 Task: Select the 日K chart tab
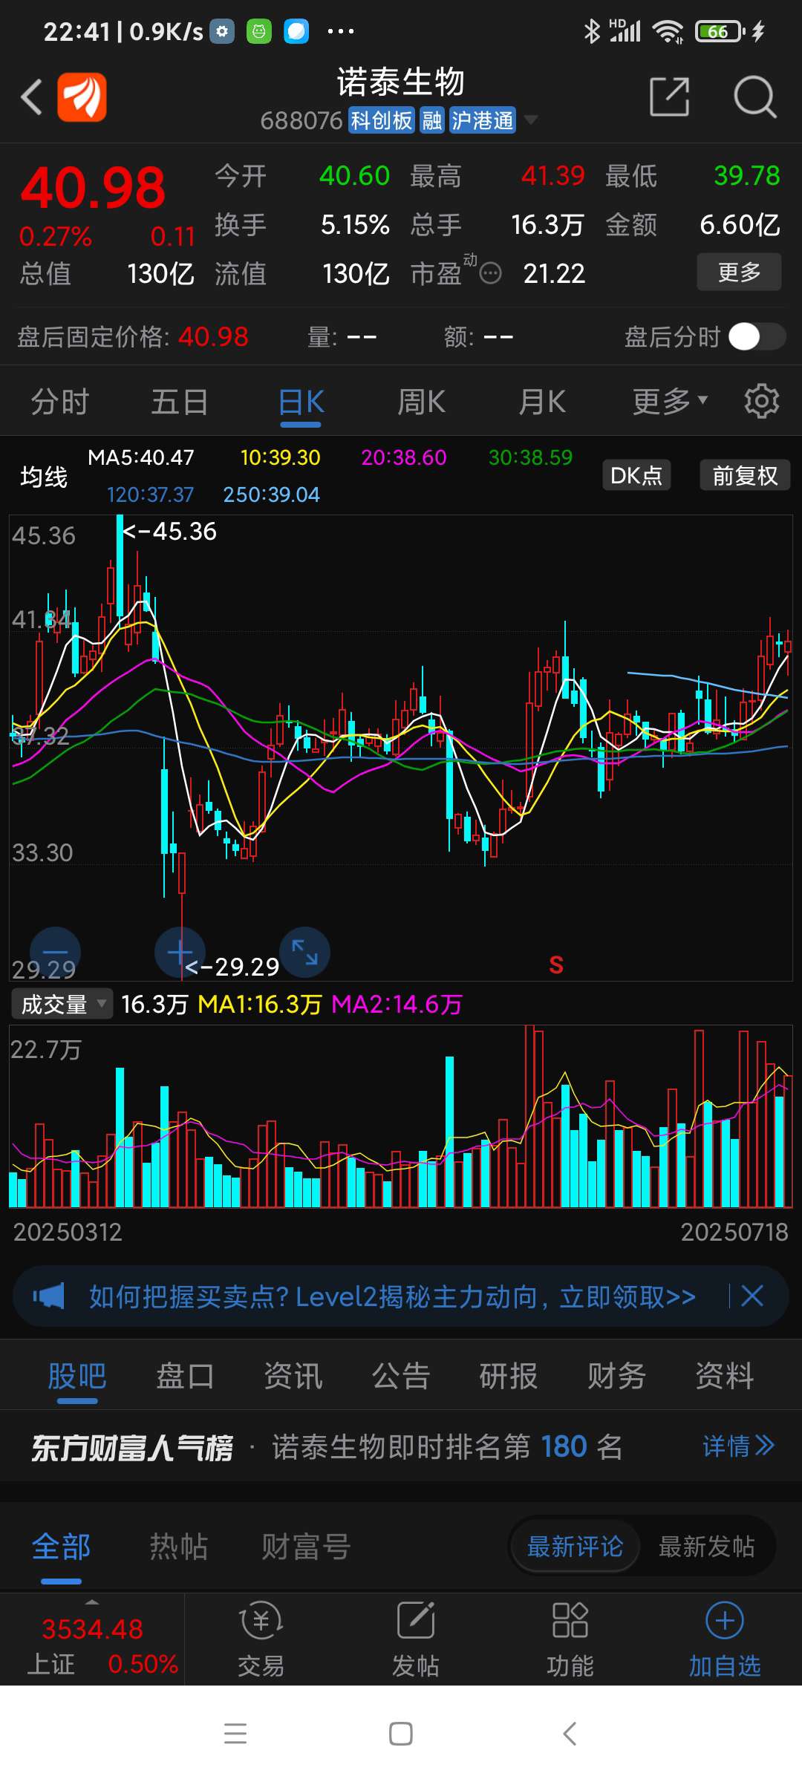pyautogui.click(x=301, y=402)
